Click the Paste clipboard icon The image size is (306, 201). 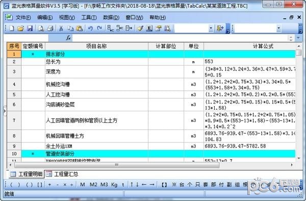tap(80, 29)
